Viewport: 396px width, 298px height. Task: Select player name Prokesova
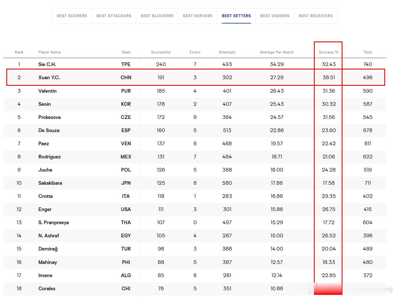point(49,117)
